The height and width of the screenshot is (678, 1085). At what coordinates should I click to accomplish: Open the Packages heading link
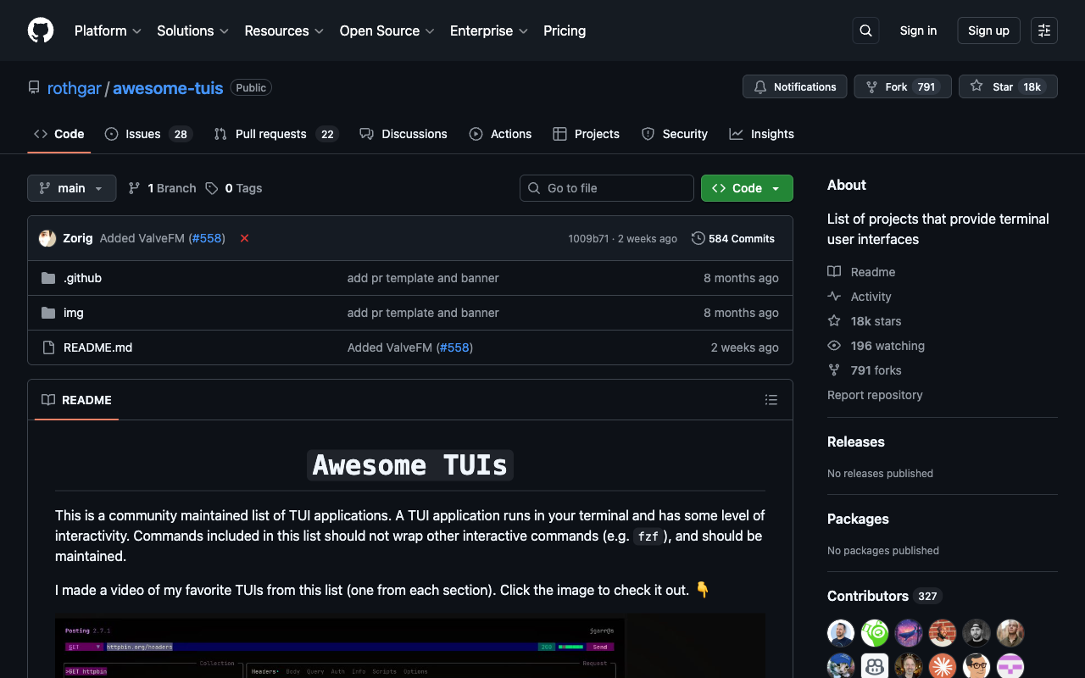pos(858,519)
